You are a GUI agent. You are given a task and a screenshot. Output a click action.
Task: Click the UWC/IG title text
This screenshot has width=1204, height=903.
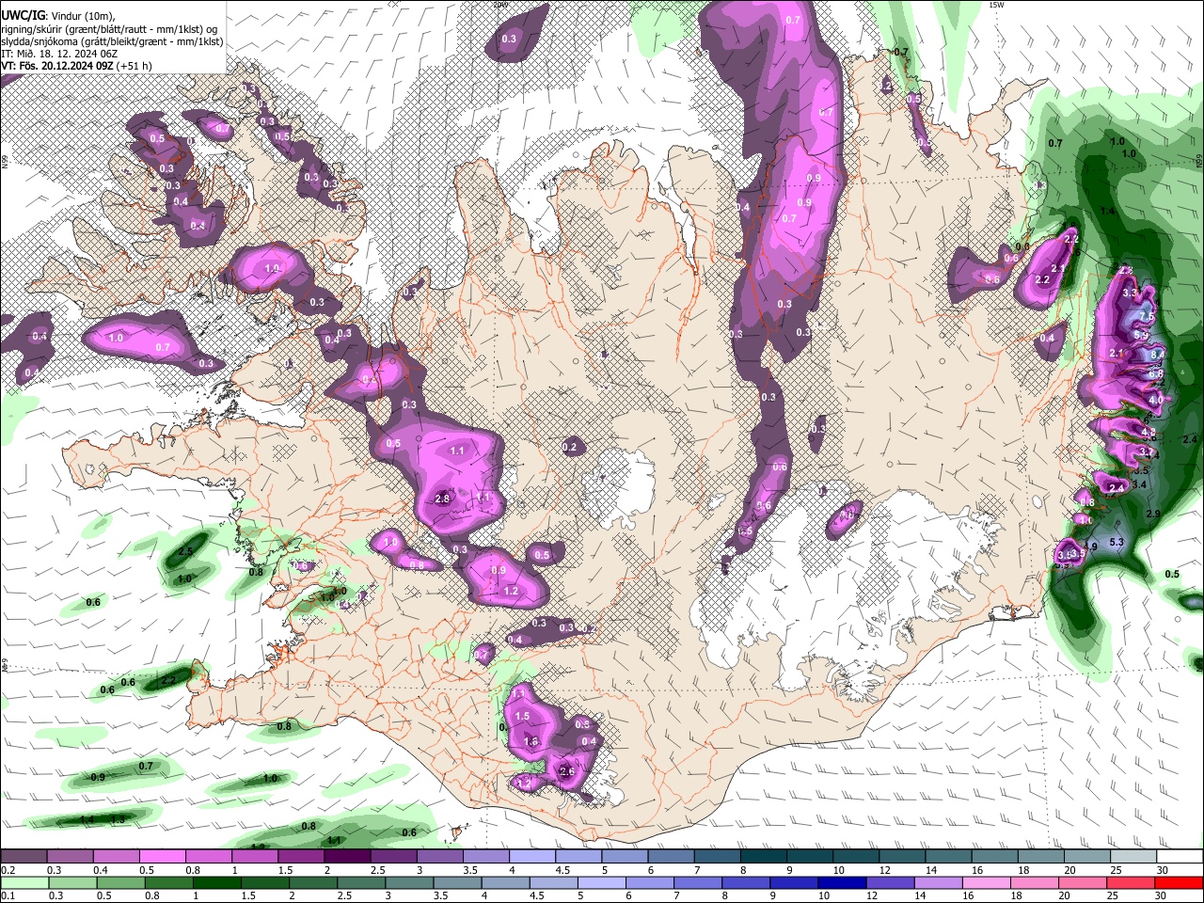click(x=22, y=15)
